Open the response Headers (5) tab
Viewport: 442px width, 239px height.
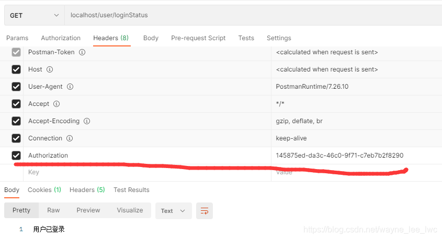pos(87,190)
